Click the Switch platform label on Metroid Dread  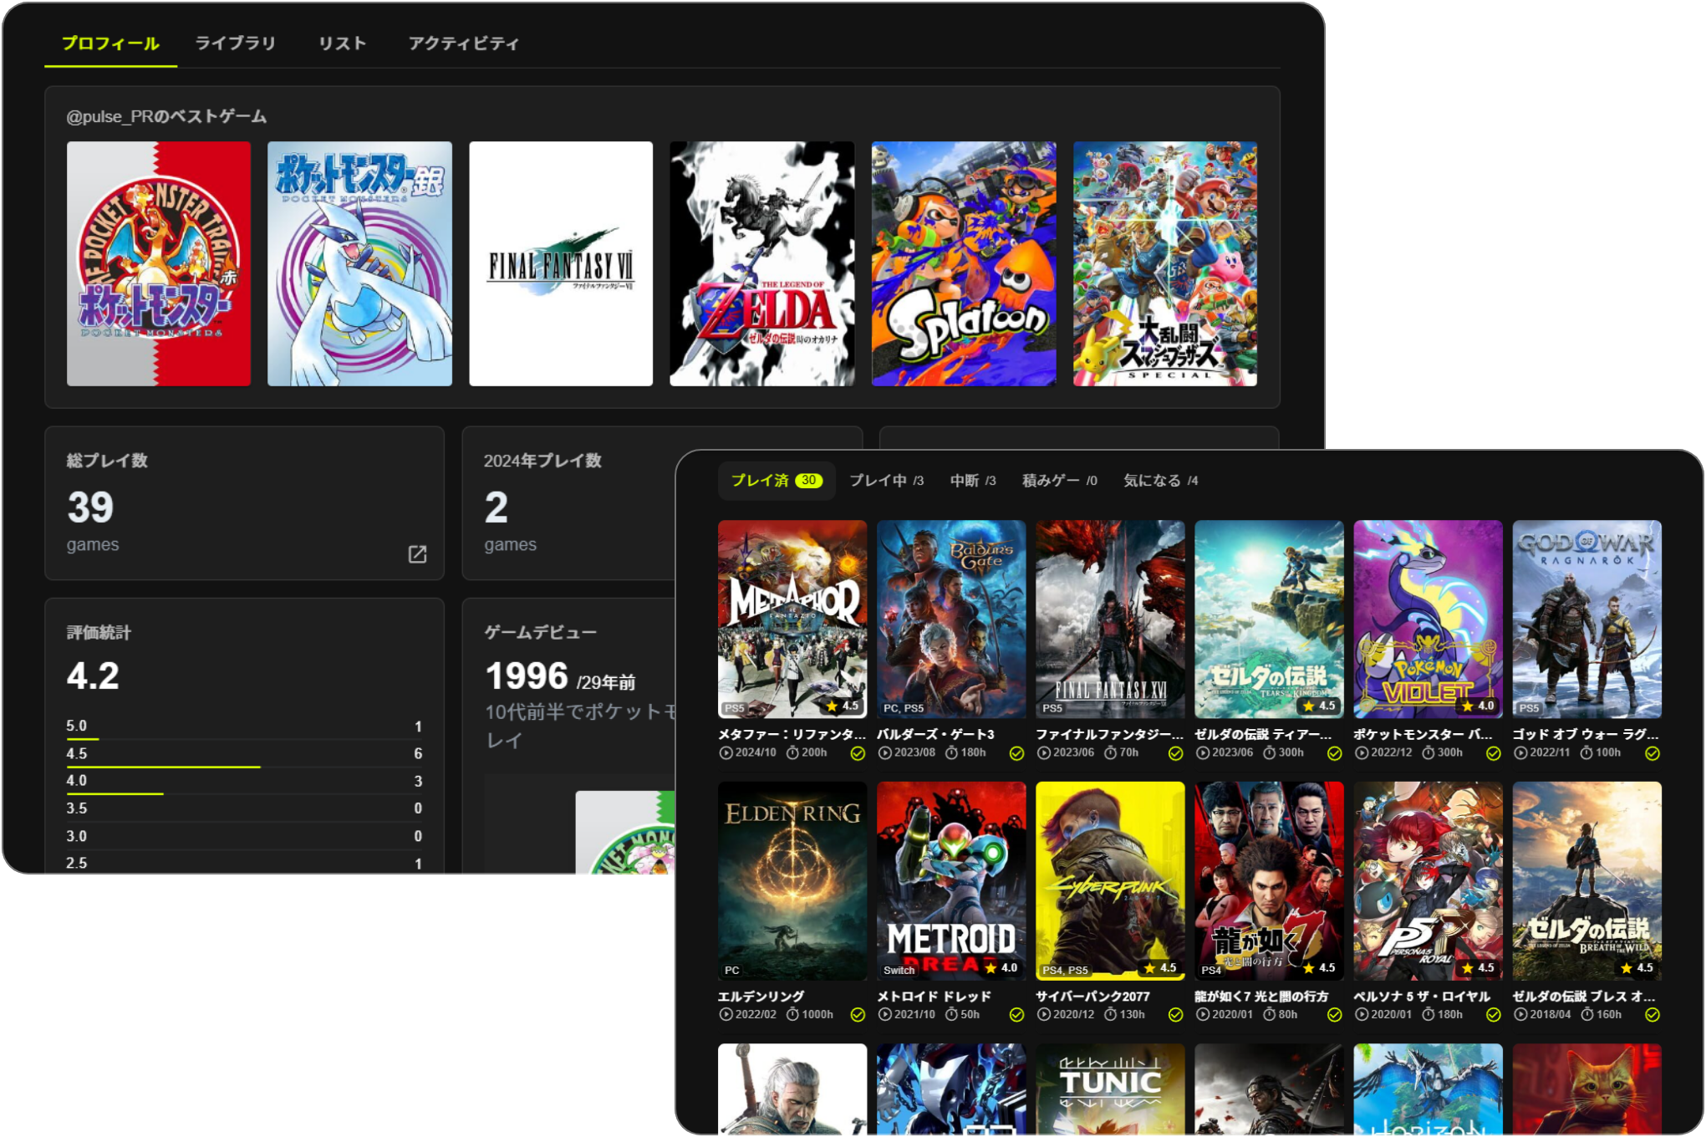(x=899, y=971)
